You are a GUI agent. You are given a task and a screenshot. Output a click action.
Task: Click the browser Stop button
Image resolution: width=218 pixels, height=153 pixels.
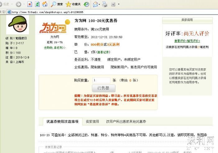coord(30,4)
